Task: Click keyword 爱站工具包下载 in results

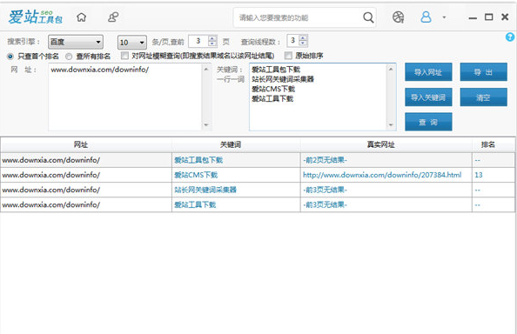Action: [198, 160]
